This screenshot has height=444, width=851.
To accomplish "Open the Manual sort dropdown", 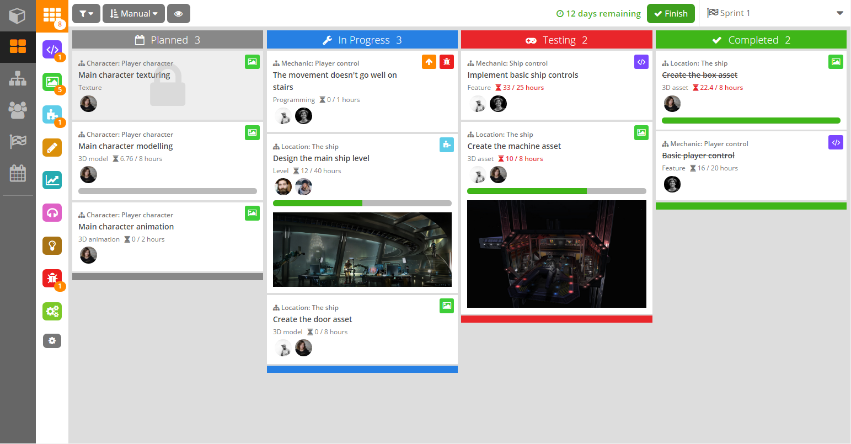I will 133,13.
